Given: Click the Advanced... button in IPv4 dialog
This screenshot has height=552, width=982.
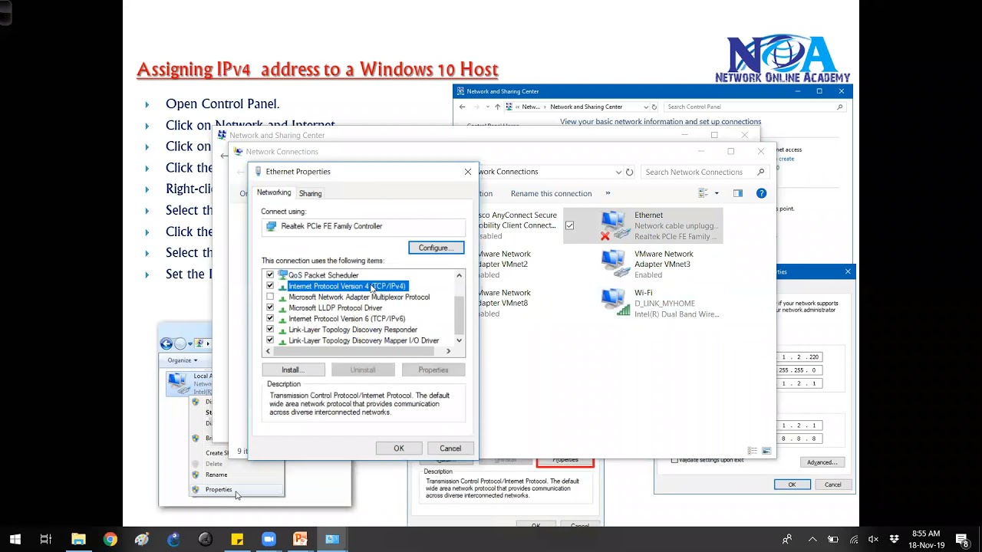Looking at the screenshot, I should pos(822,462).
